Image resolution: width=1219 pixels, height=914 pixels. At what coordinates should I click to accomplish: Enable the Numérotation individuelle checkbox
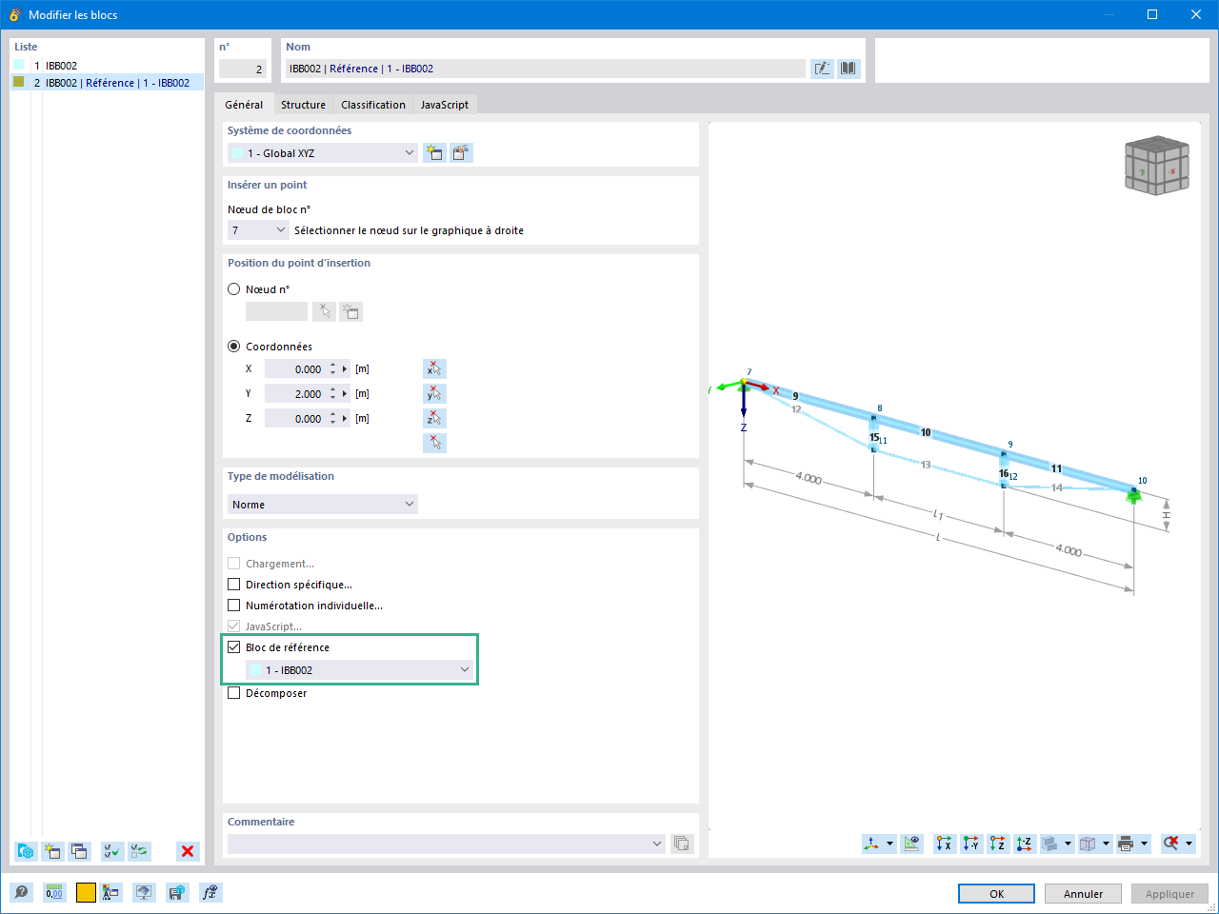coord(234,606)
